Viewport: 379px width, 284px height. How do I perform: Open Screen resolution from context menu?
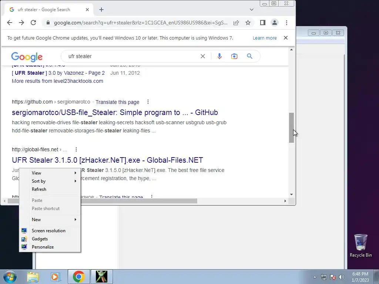(50, 231)
